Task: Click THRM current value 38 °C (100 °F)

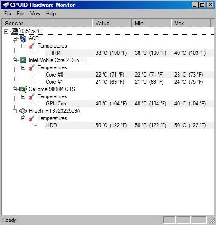Action: click(111, 53)
